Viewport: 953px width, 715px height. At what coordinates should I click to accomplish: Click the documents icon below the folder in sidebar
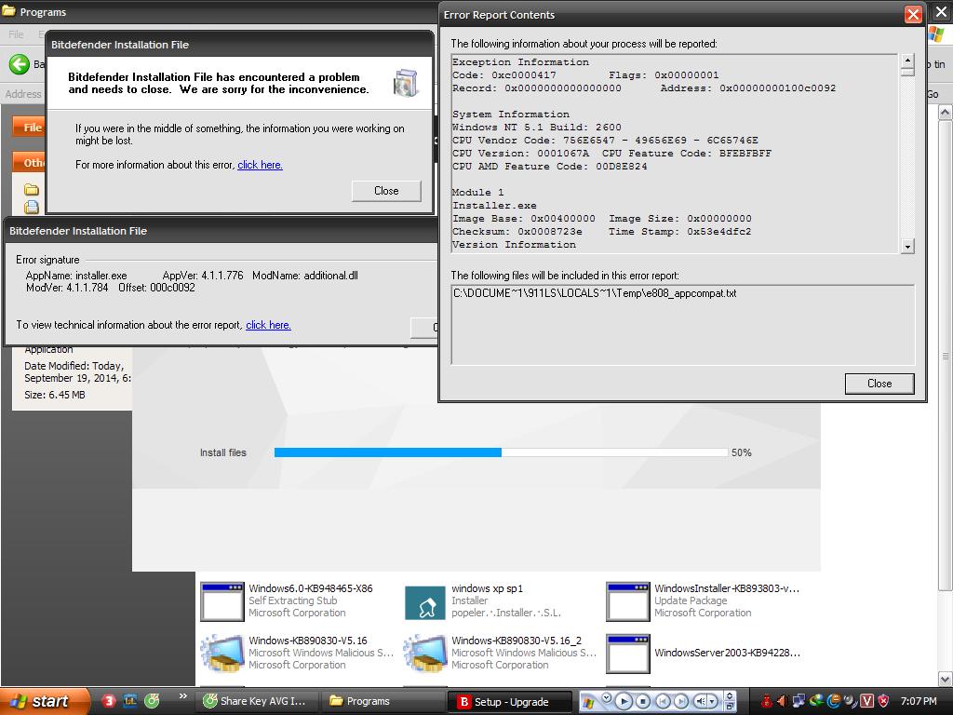pos(32,207)
